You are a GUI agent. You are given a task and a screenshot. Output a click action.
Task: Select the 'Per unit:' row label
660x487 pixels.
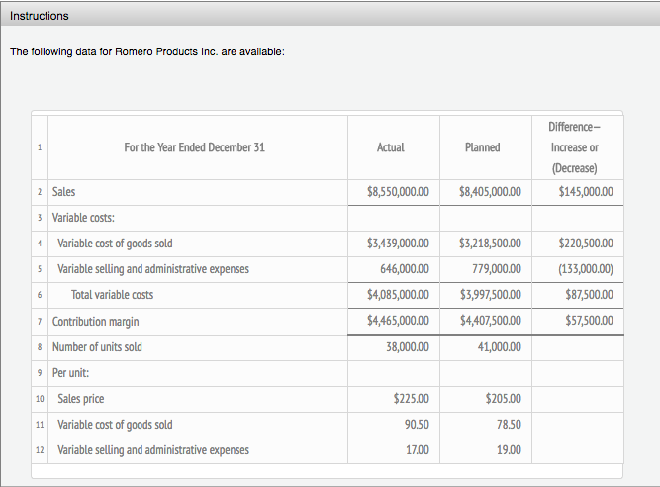tap(70, 373)
